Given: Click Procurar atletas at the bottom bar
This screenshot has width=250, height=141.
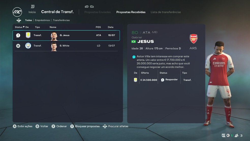Looking at the screenshot, I should [118, 126].
